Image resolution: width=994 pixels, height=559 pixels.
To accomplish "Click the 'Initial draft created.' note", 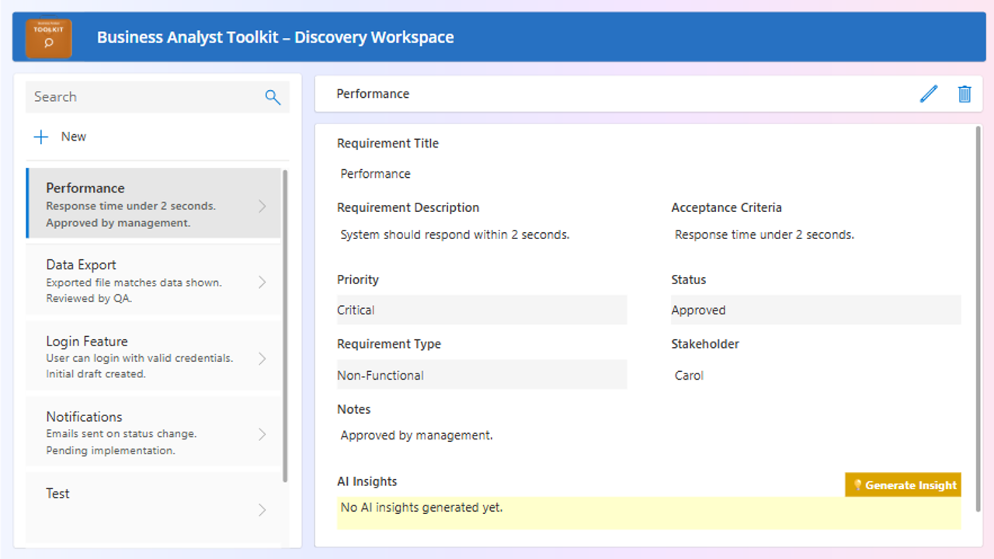I will (x=96, y=373).
